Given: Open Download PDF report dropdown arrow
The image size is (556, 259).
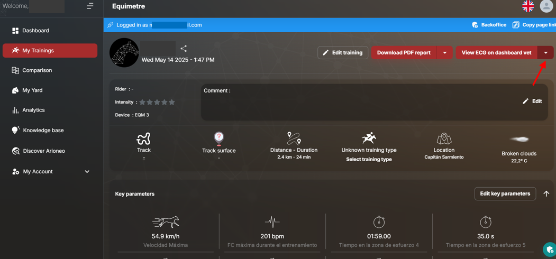Looking at the screenshot, I should tap(445, 52).
